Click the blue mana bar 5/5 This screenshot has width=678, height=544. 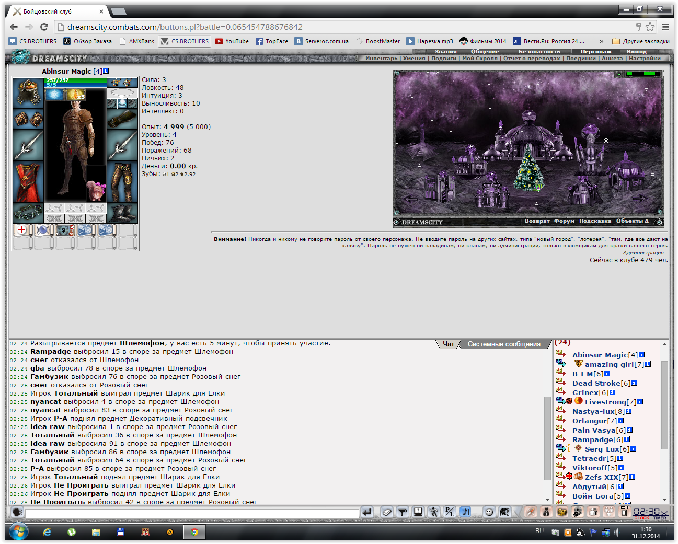coord(76,85)
